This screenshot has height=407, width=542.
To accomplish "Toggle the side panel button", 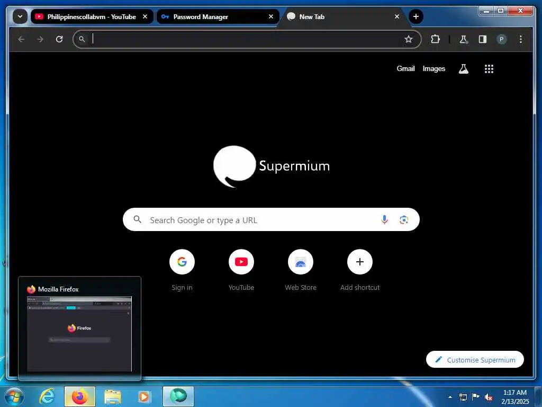I will (x=483, y=39).
